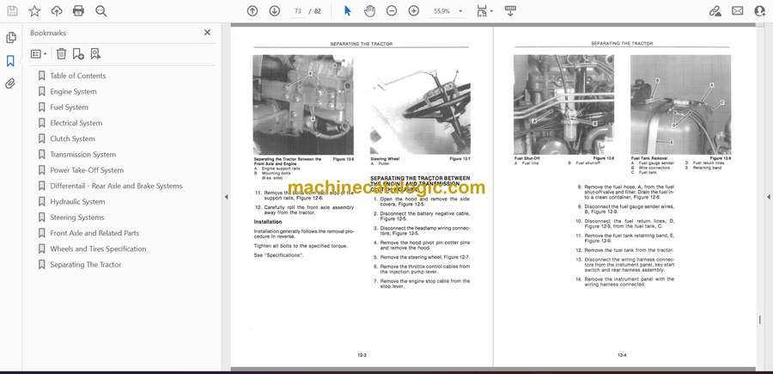
Task: Close the Bookmarks panel
Action: [x=207, y=33]
